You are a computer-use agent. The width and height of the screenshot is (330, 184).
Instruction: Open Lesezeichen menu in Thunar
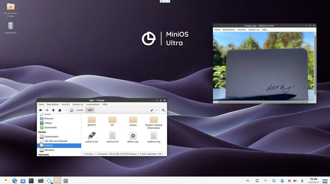click(93, 104)
